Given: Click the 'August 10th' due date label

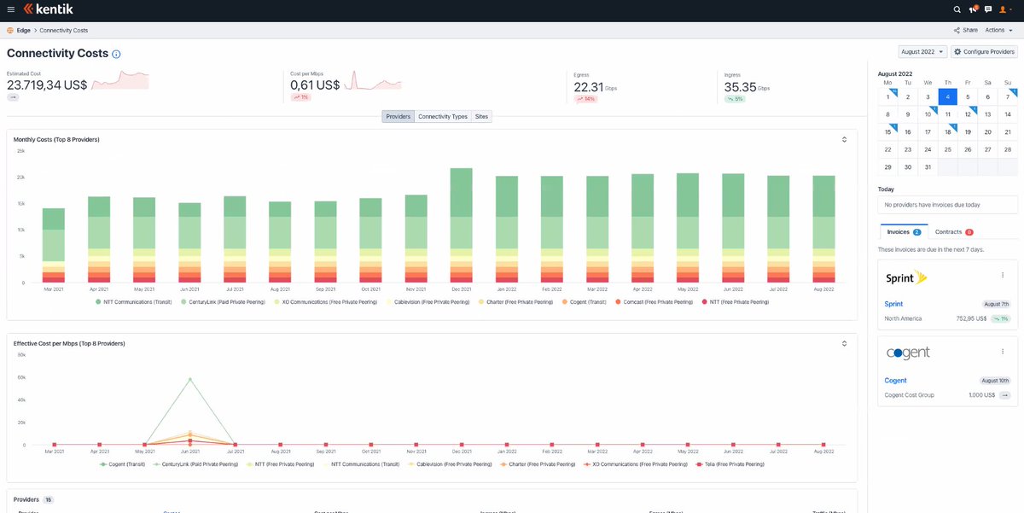Looking at the screenshot, I should [x=995, y=381].
